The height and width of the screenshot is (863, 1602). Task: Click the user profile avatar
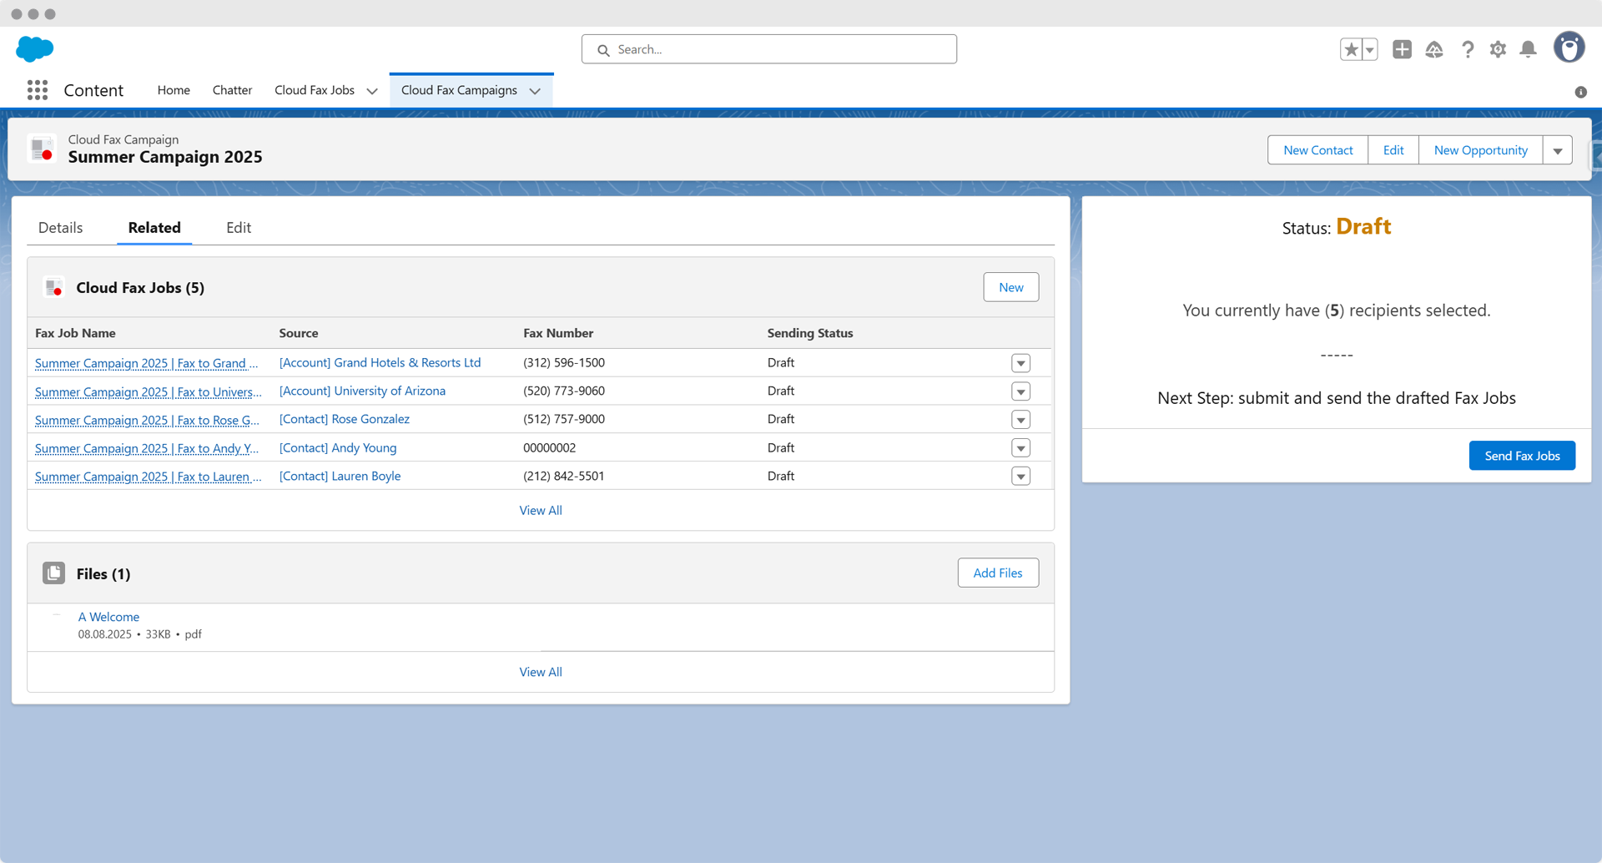point(1569,48)
